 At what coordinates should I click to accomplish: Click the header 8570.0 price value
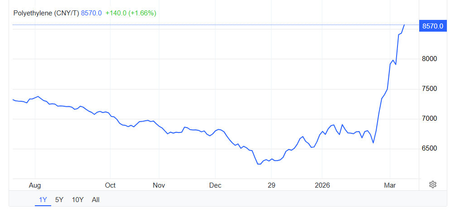[91, 13]
